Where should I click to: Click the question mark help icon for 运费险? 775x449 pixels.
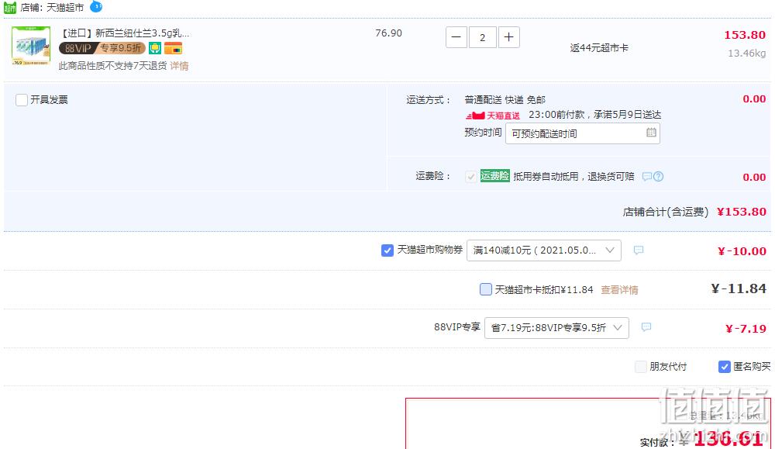(658, 177)
